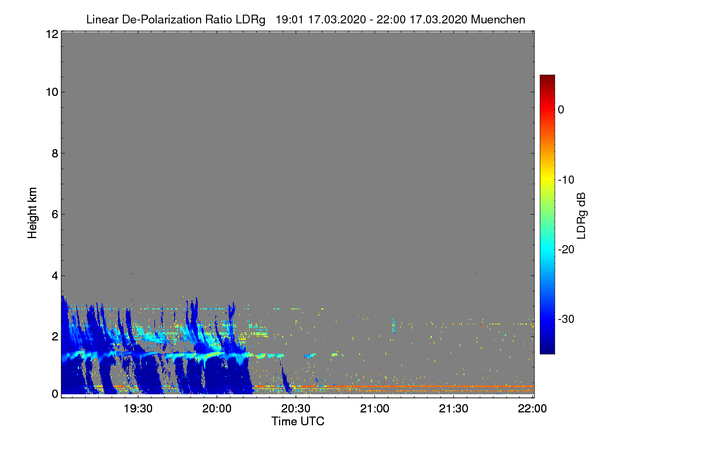Click the 22:00 time tick label
The height and width of the screenshot is (468, 702).
[x=532, y=409]
